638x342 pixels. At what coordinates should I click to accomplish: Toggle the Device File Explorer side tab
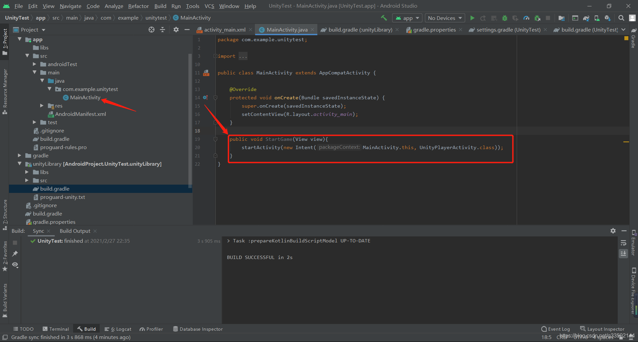[633, 291]
